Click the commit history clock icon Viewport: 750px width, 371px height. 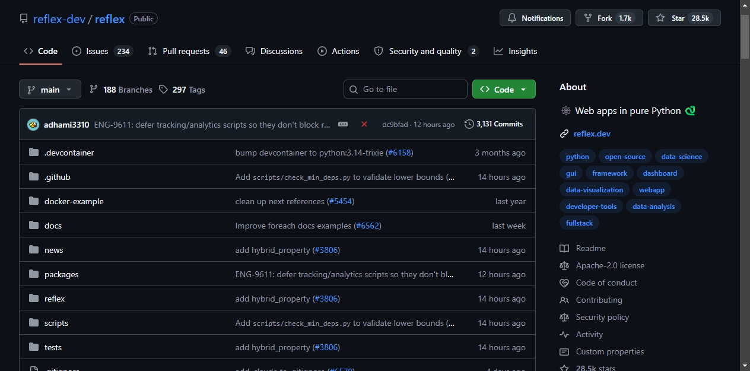(x=469, y=124)
